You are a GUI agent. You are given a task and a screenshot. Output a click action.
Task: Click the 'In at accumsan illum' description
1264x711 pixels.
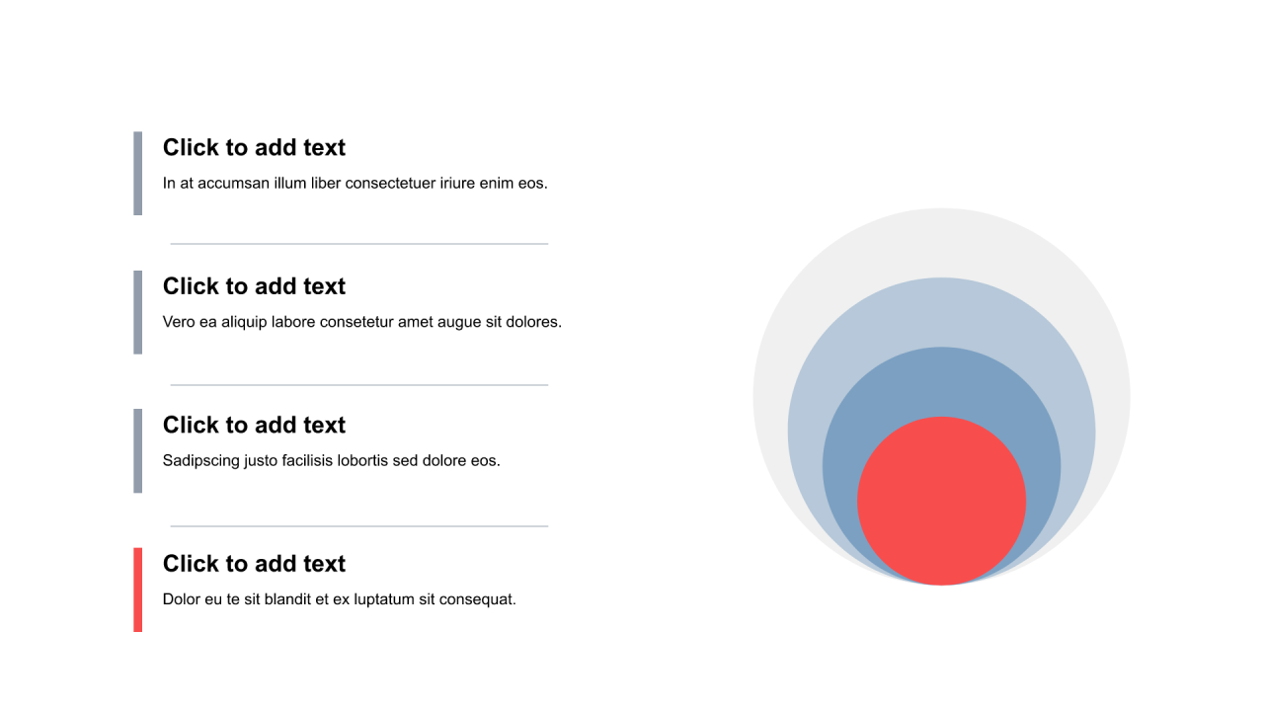(355, 183)
